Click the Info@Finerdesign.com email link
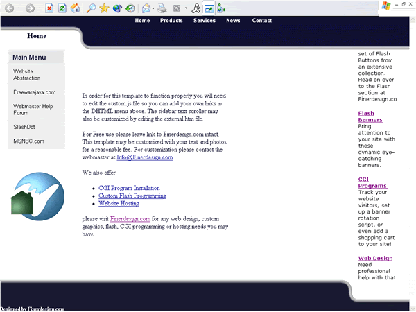Image resolution: width=416 pixels, height=312 pixels. coord(144,157)
